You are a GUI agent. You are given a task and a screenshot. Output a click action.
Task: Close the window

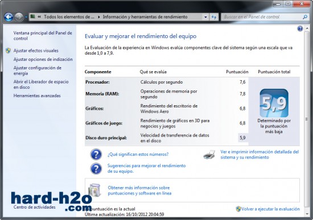coord(302,3)
